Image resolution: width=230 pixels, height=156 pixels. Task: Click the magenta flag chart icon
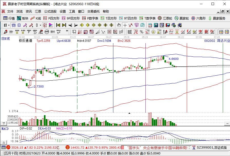click(51, 25)
